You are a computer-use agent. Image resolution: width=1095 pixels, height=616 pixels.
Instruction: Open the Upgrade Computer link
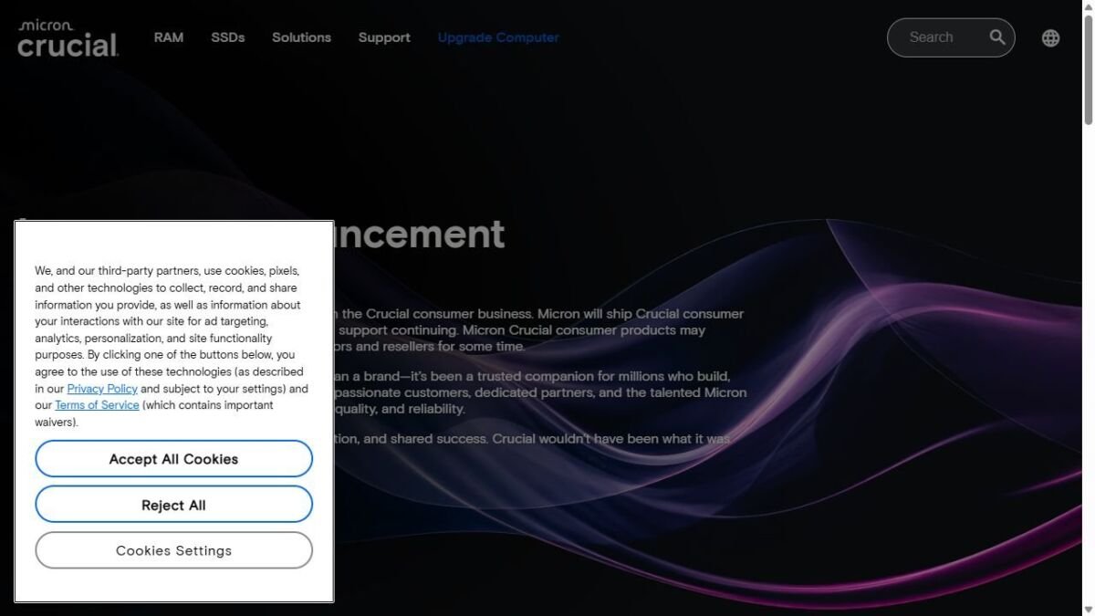[x=498, y=37]
